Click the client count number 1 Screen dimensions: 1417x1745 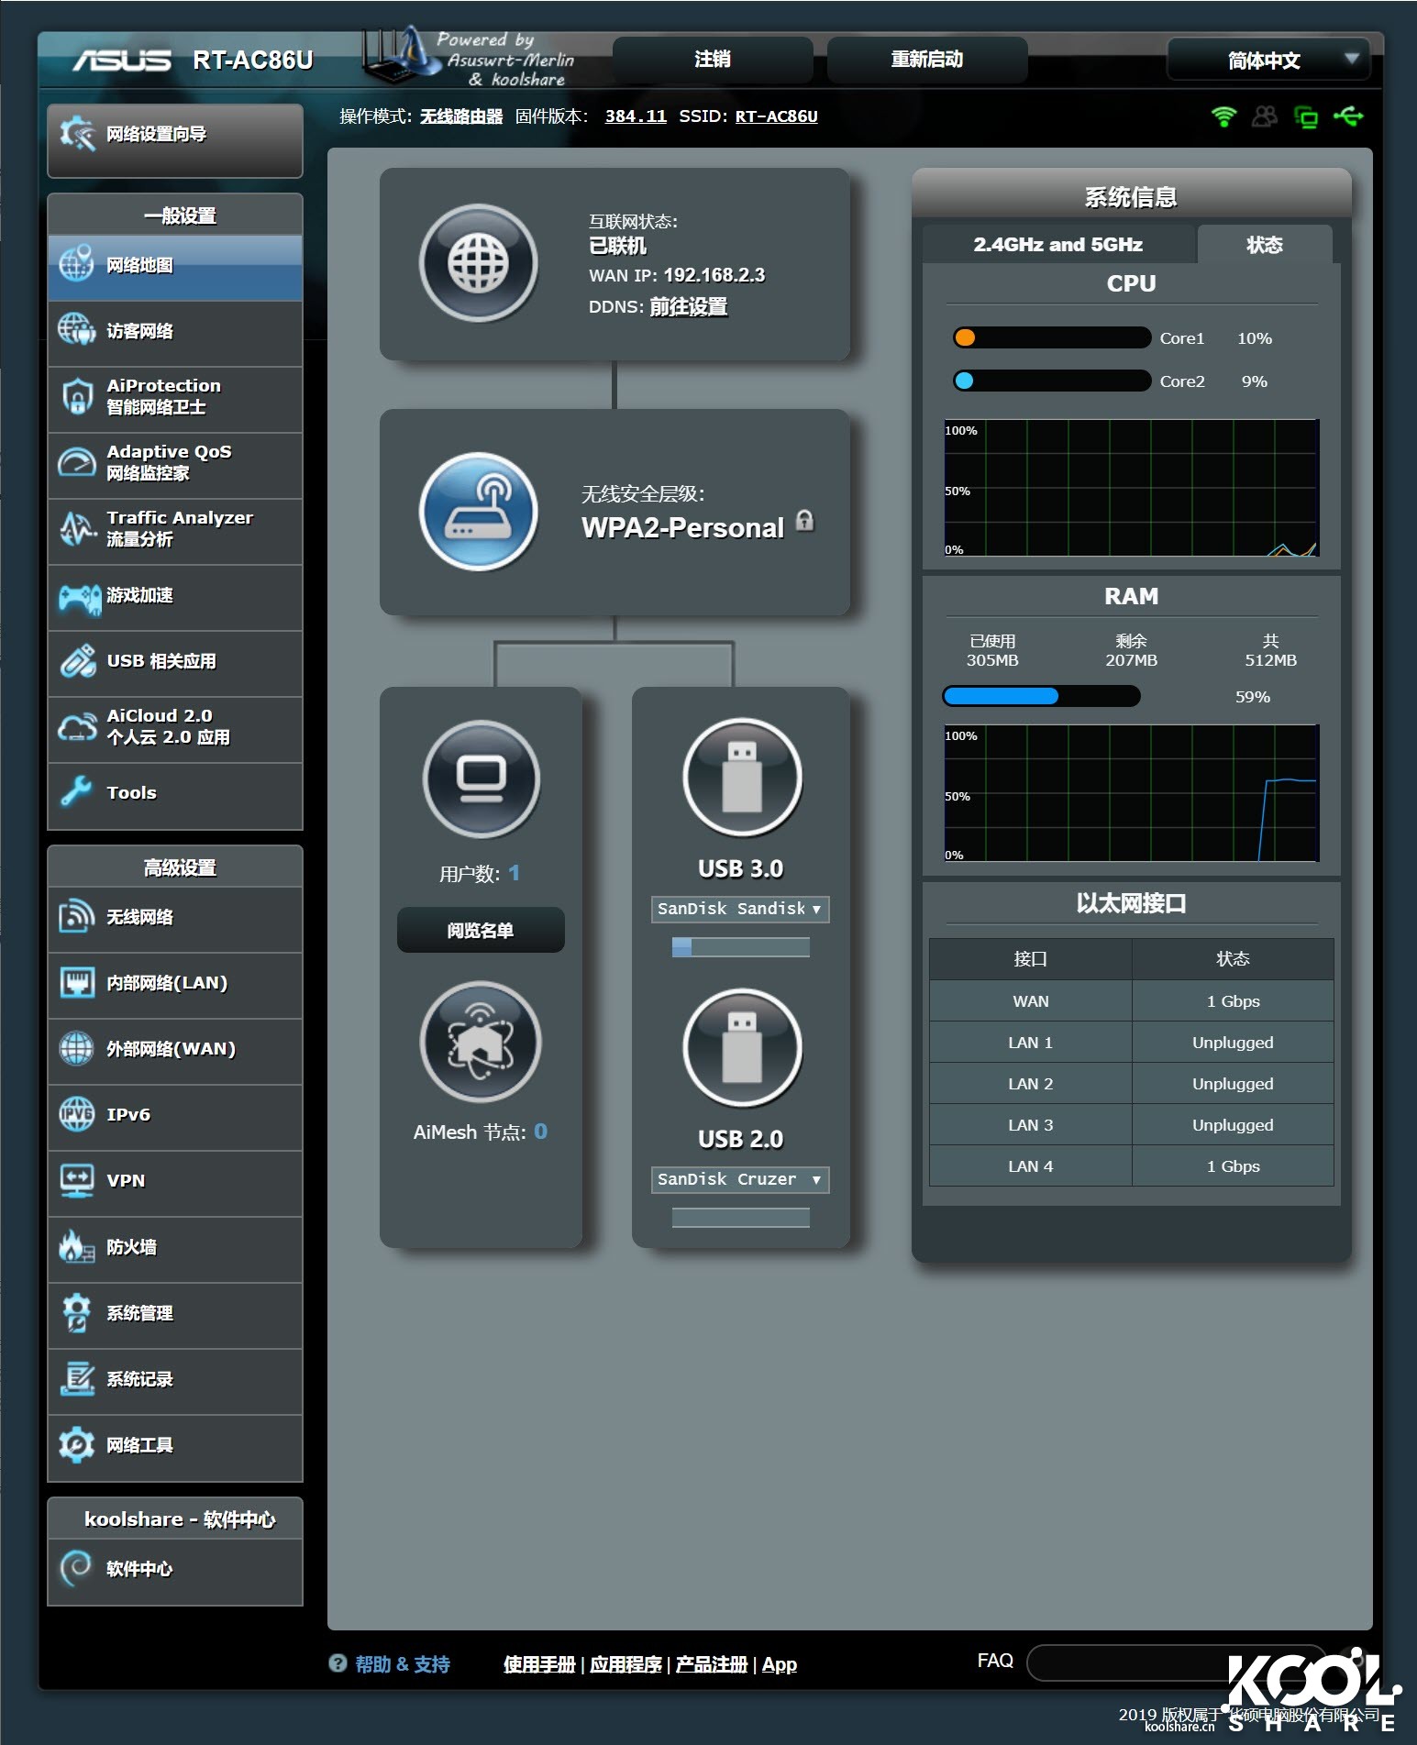[x=514, y=873]
